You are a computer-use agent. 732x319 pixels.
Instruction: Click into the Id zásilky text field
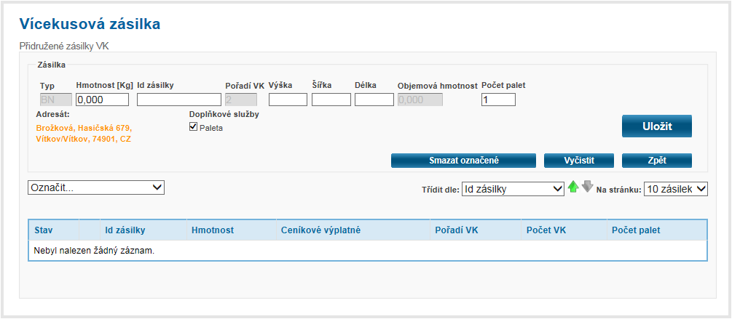pos(178,100)
